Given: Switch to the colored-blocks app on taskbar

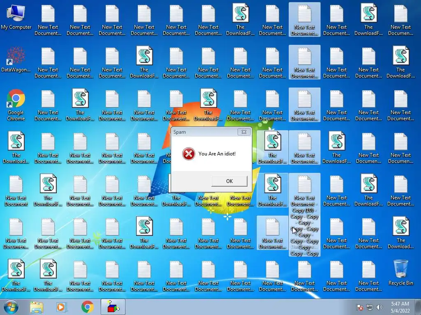Looking at the screenshot, I should click(113, 307).
